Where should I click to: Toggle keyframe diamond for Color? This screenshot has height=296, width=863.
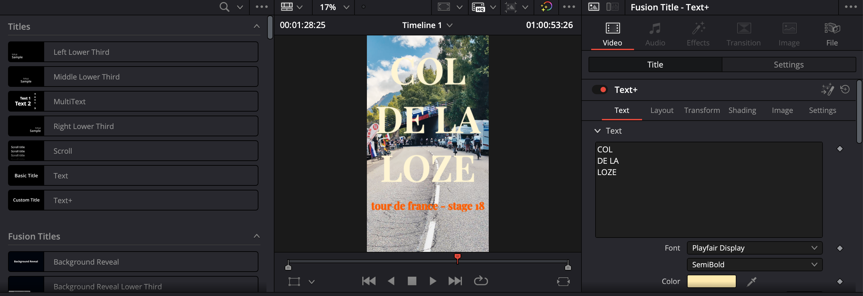click(840, 282)
